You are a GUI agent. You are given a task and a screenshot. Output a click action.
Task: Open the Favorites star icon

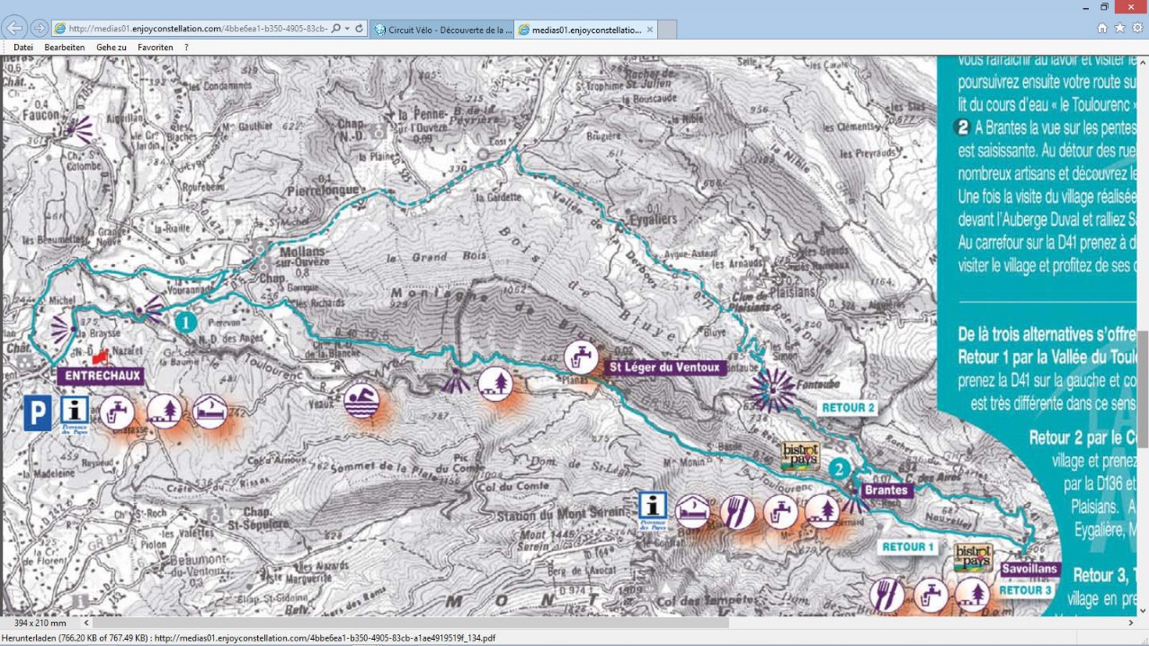[1119, 28]
